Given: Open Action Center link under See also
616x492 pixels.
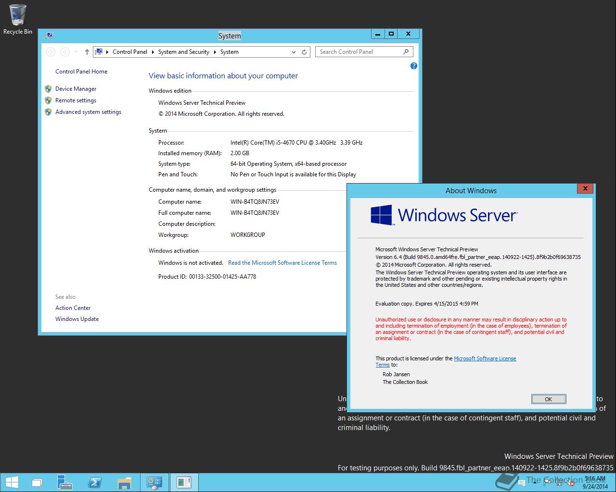Looking at the screenshot, I should [x=73, y=308].
